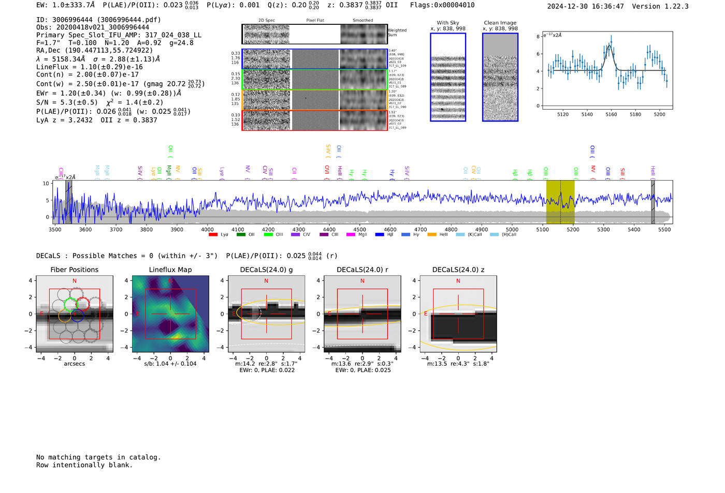This screenshot has height=493, width=725.
Task: Click the gray hatched band near 3540 Å
Action: click(x=68, y=202)
